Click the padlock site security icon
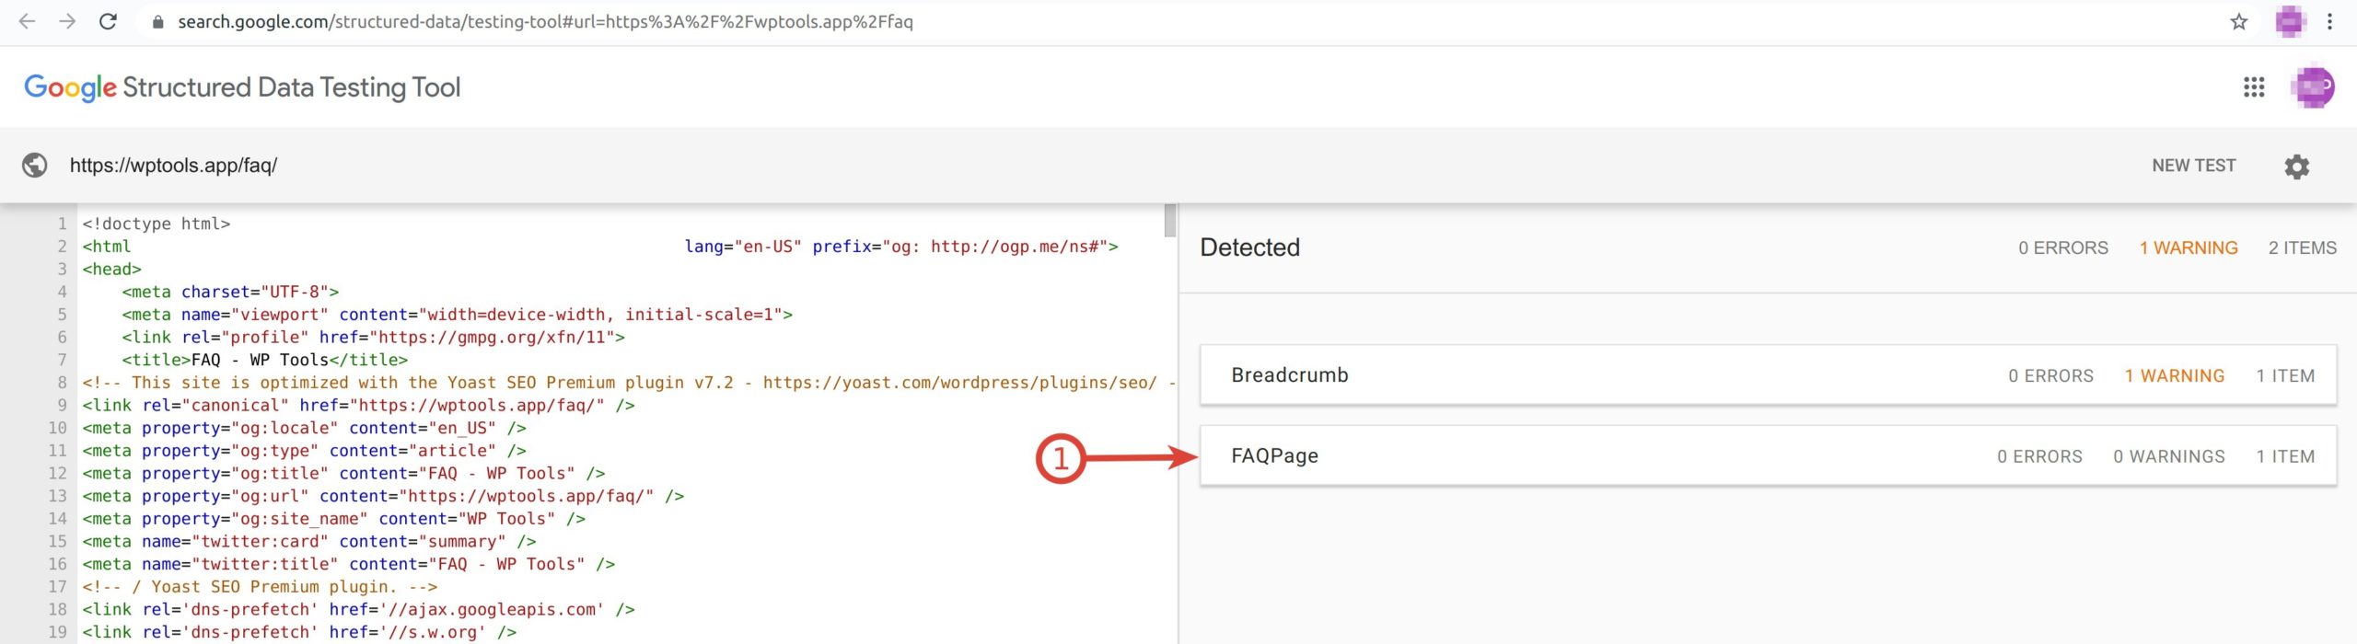Screen dimensions: 2357x644 [157, 22]
